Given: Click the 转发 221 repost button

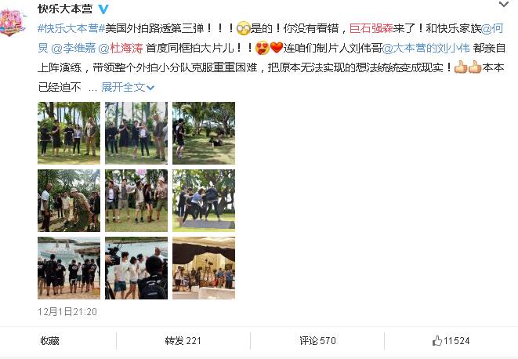Looking at the screenshot, I should (x=183, y=340).
